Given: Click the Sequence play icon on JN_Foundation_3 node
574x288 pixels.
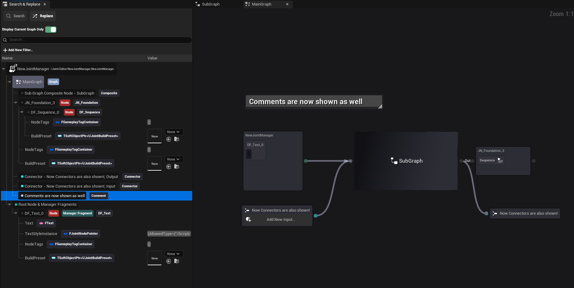Looking at the screenshot, I should pyautogui.click(x=500, y=160).
